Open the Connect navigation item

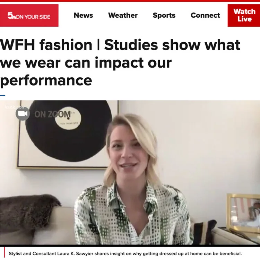coord(205,15)
